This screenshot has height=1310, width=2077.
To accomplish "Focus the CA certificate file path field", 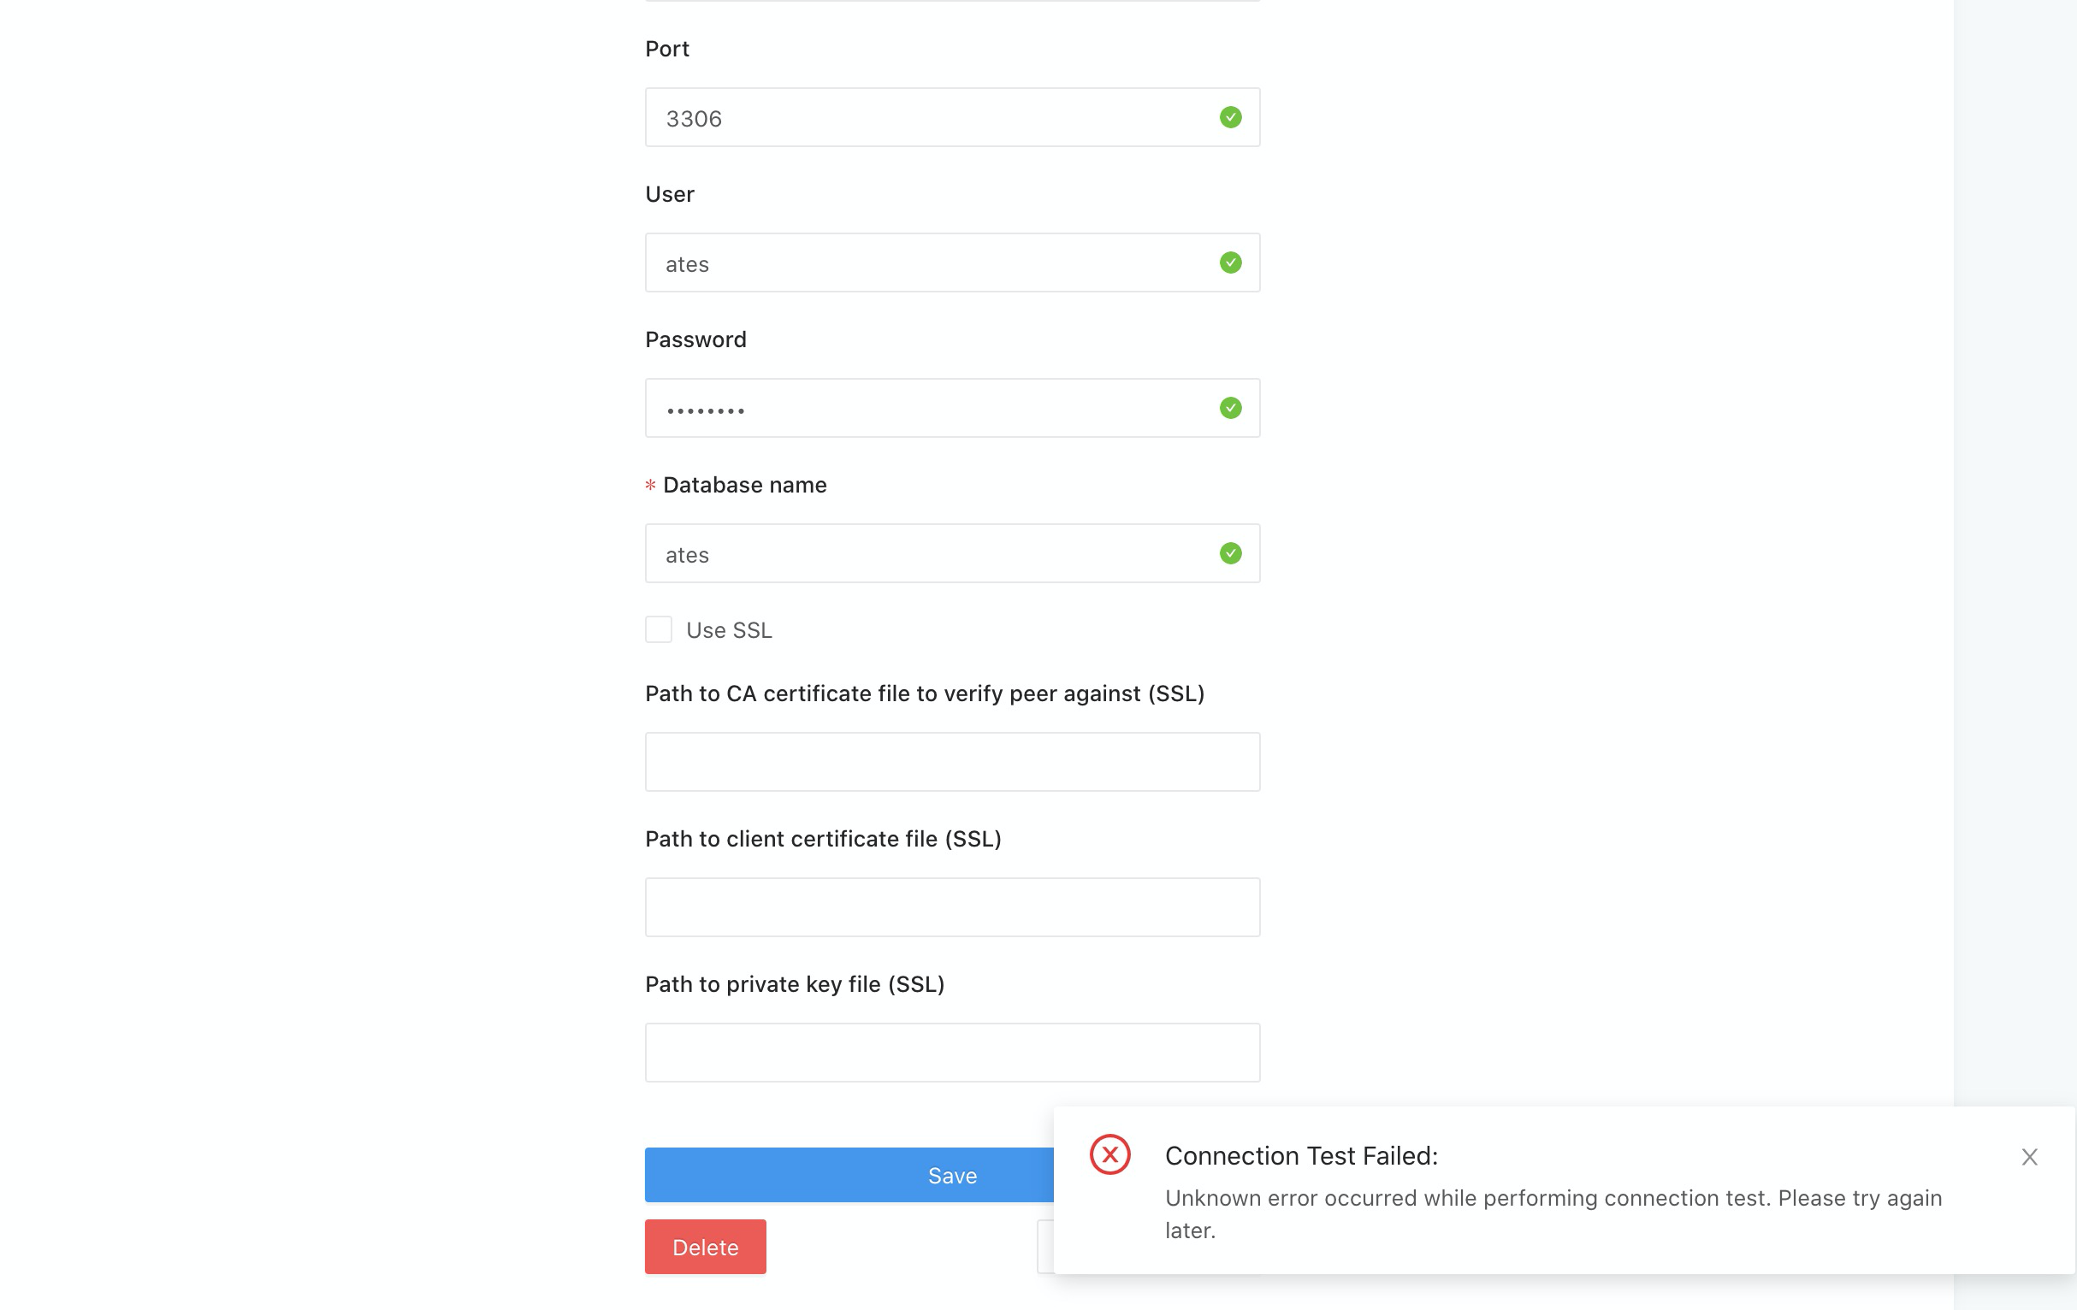I will (952, 762).
